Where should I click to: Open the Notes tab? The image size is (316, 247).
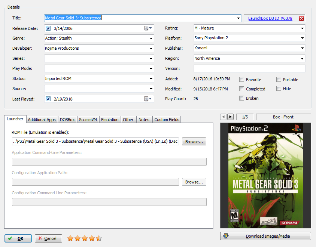(144, 120)
